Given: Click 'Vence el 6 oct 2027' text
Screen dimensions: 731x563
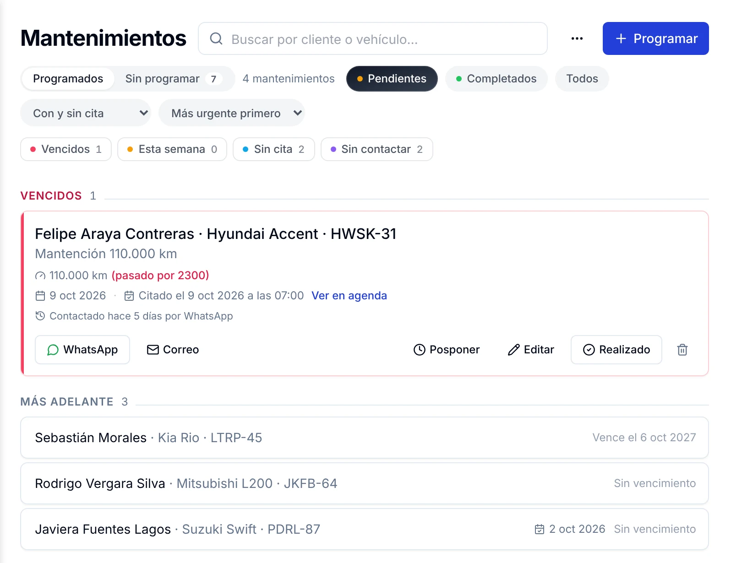Looking at the screenshot, I should (644, 438).
